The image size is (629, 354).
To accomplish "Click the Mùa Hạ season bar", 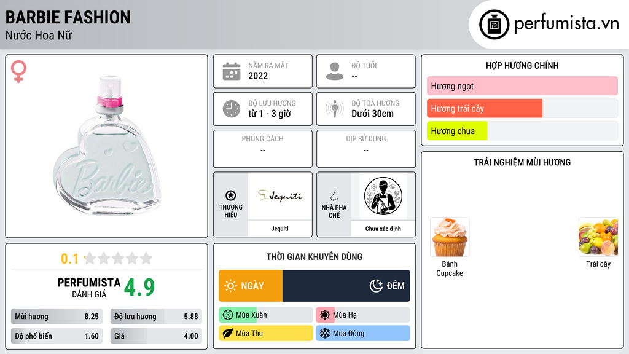I will tap(362, 315).
